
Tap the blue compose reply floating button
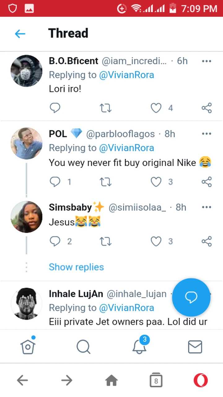(191, 298)
